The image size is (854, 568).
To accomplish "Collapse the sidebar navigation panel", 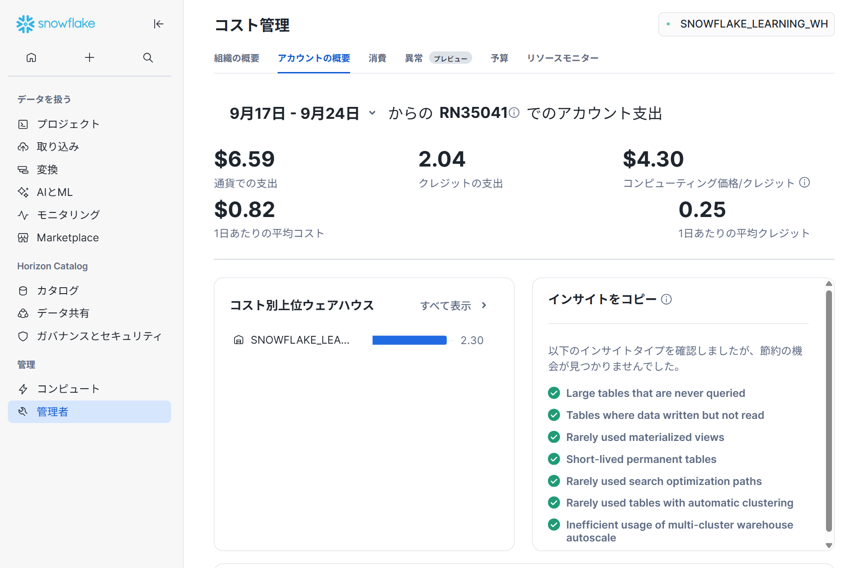I will tap(159, 24).
